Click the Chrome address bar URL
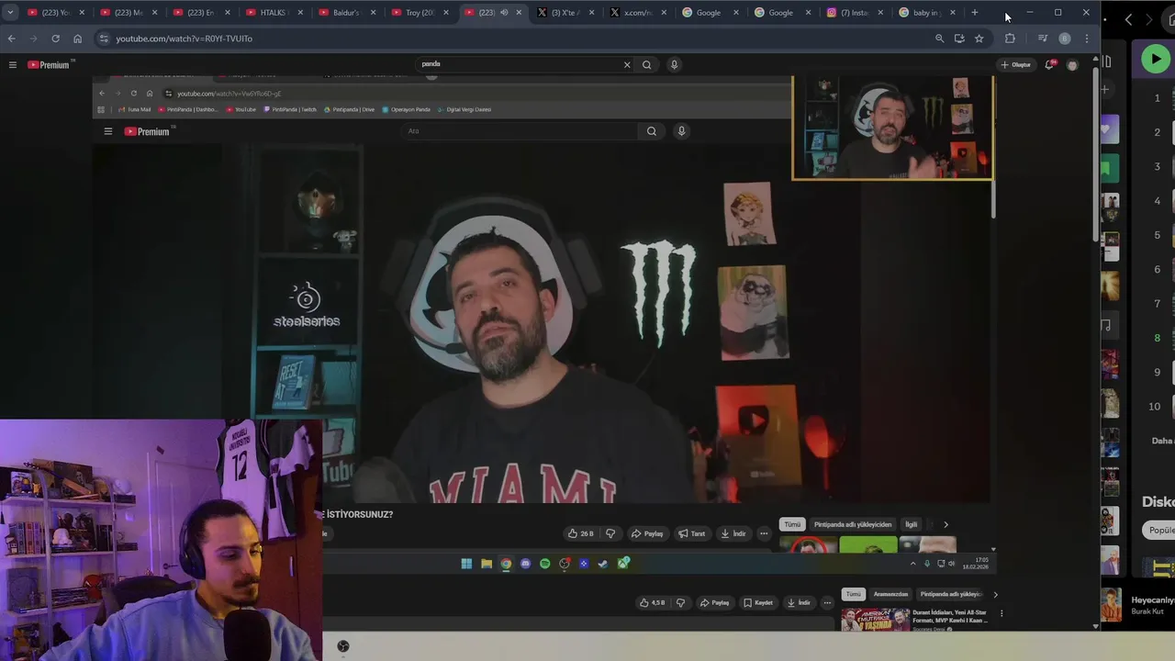Viewport: 1175px width, 661px height. (184, 39)
